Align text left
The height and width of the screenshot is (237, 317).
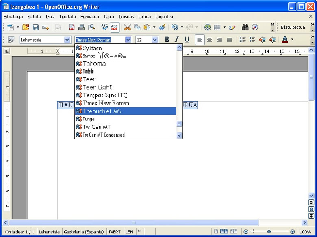[200, 40]
